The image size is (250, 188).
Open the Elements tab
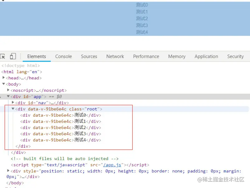click(x=36, y=56)
